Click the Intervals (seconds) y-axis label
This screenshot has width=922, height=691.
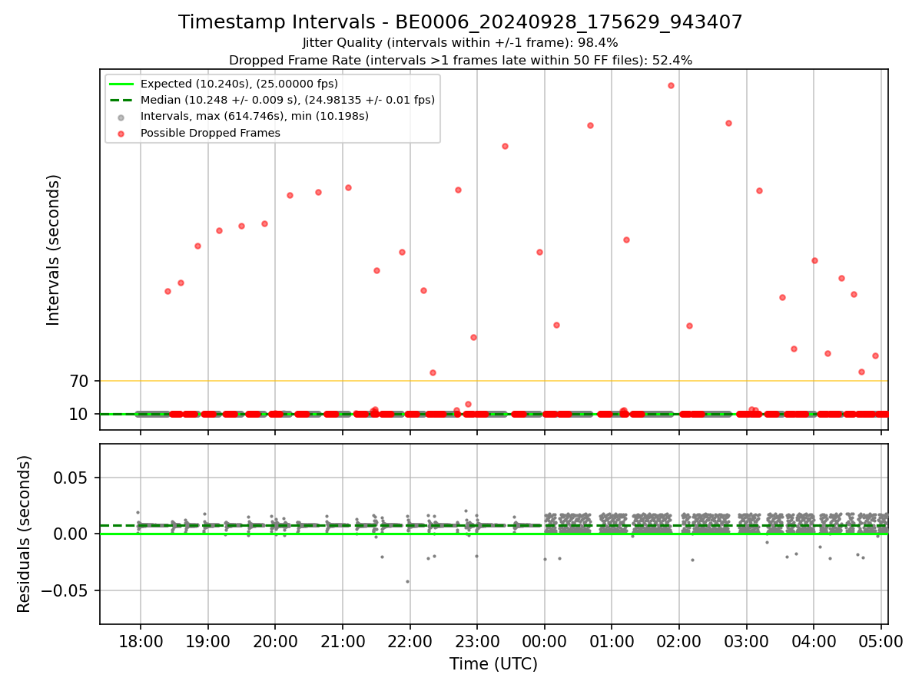pos(54,250)
